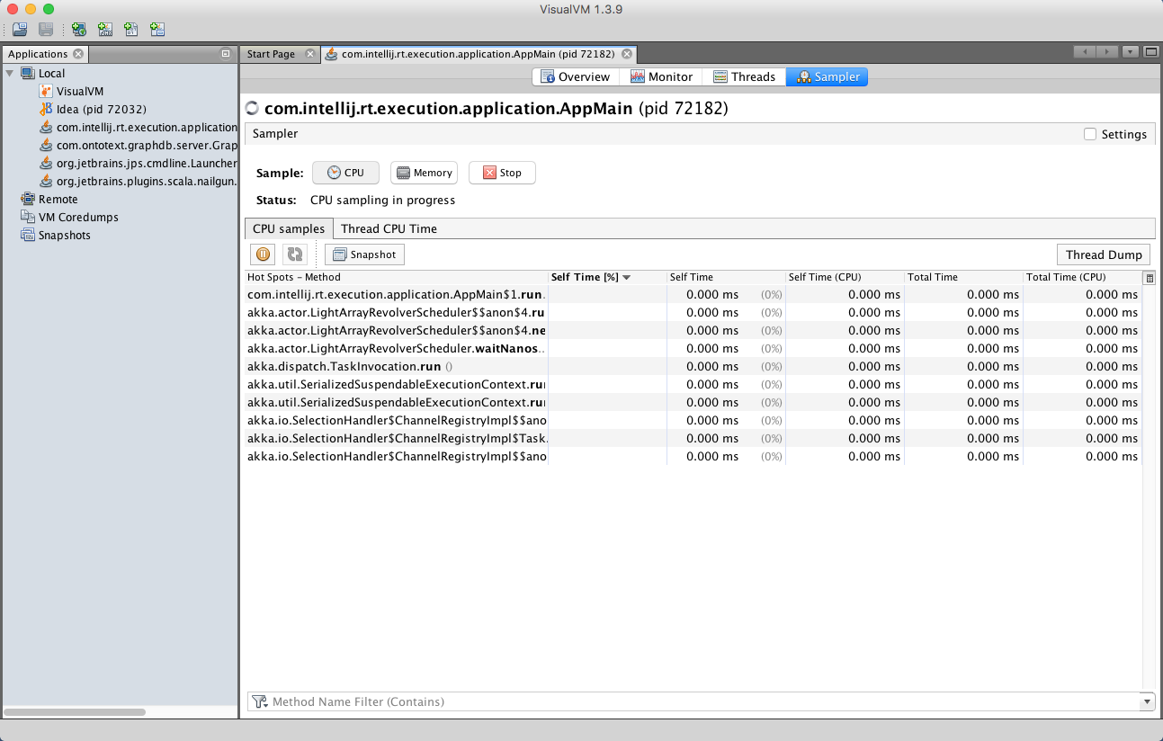Click the Update Results refresh icon

tap(294, 254)
